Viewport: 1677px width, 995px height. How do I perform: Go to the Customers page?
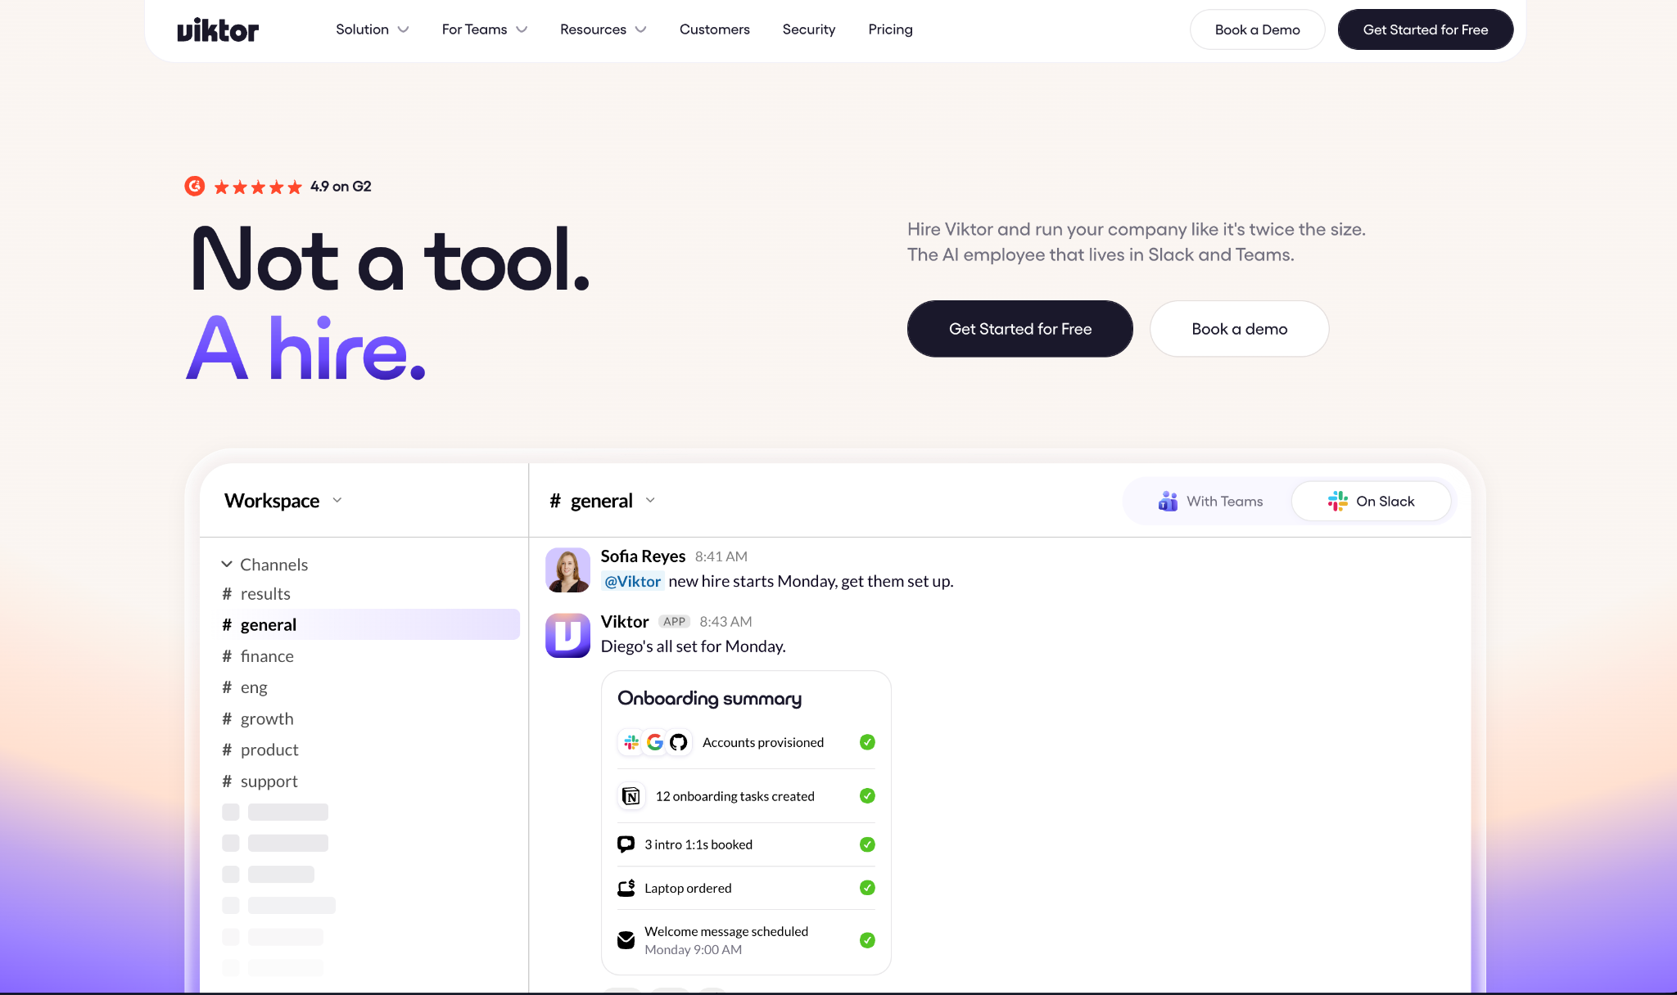pos(715,29)
